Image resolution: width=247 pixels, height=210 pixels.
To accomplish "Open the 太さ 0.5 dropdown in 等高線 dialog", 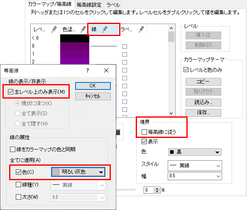I will [78, 198].
